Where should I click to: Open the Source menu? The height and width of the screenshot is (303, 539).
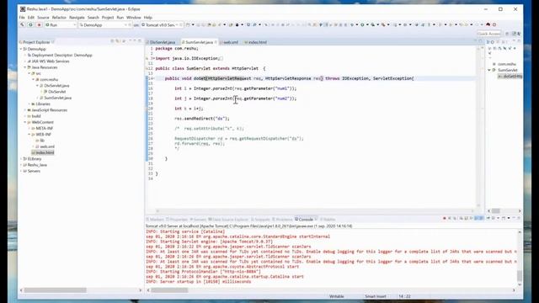[43, 17]
